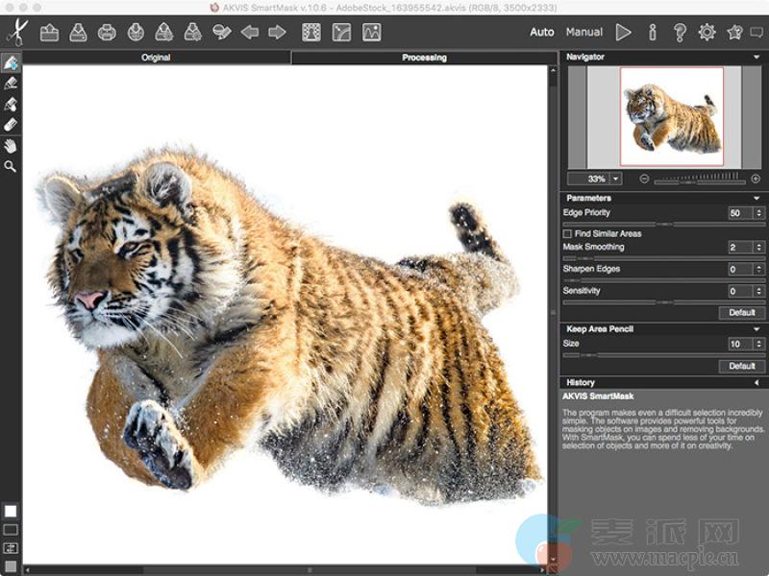Click the Run processing play button
Screen dimensions: 769x576
624,33
